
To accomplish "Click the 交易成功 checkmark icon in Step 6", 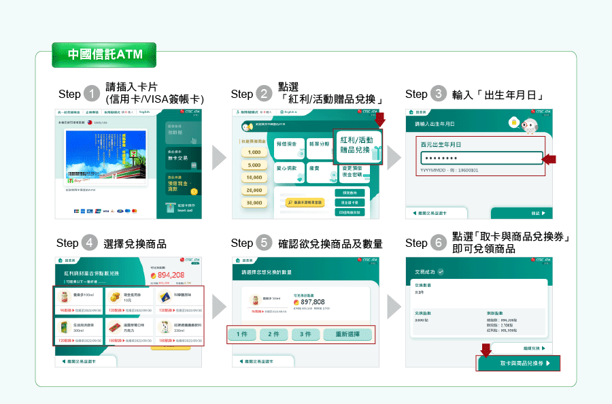I will tap(441, 271).
